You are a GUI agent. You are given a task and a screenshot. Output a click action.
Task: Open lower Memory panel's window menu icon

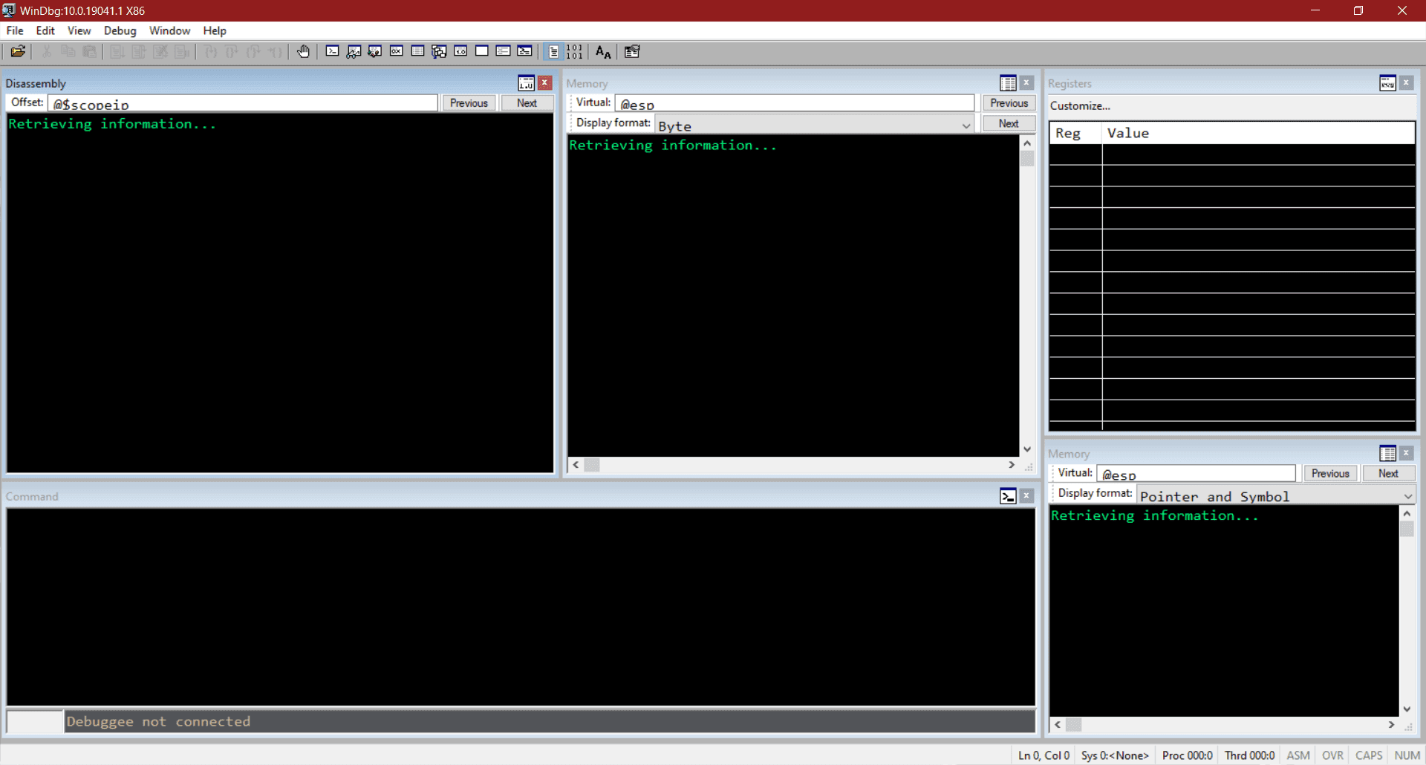(x=1387, y=453)
